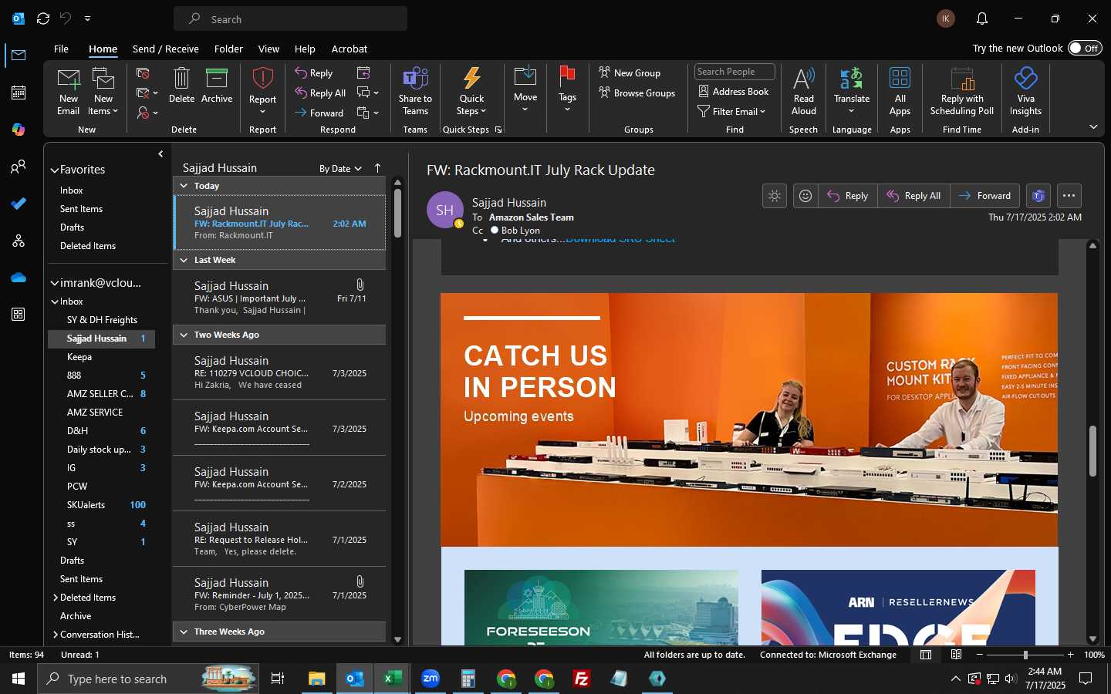Click Reply with Scheduling Poll

(x=962, y=92)
